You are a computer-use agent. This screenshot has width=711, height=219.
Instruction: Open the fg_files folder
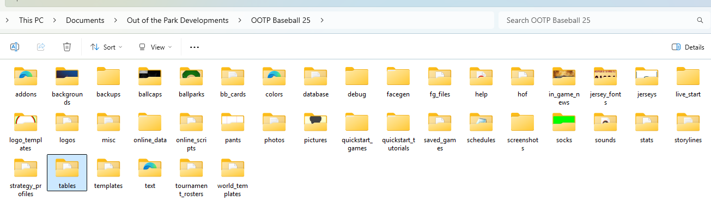point(440,82)
